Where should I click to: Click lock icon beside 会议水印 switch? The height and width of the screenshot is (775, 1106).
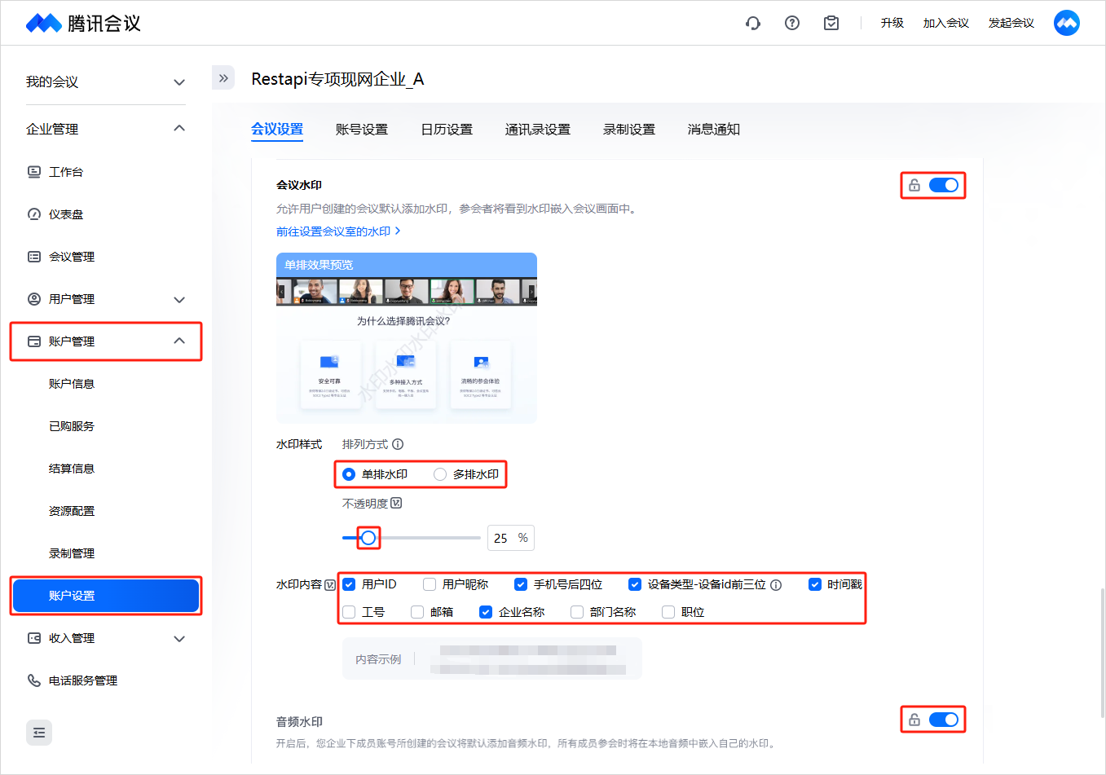coord(914,185)
